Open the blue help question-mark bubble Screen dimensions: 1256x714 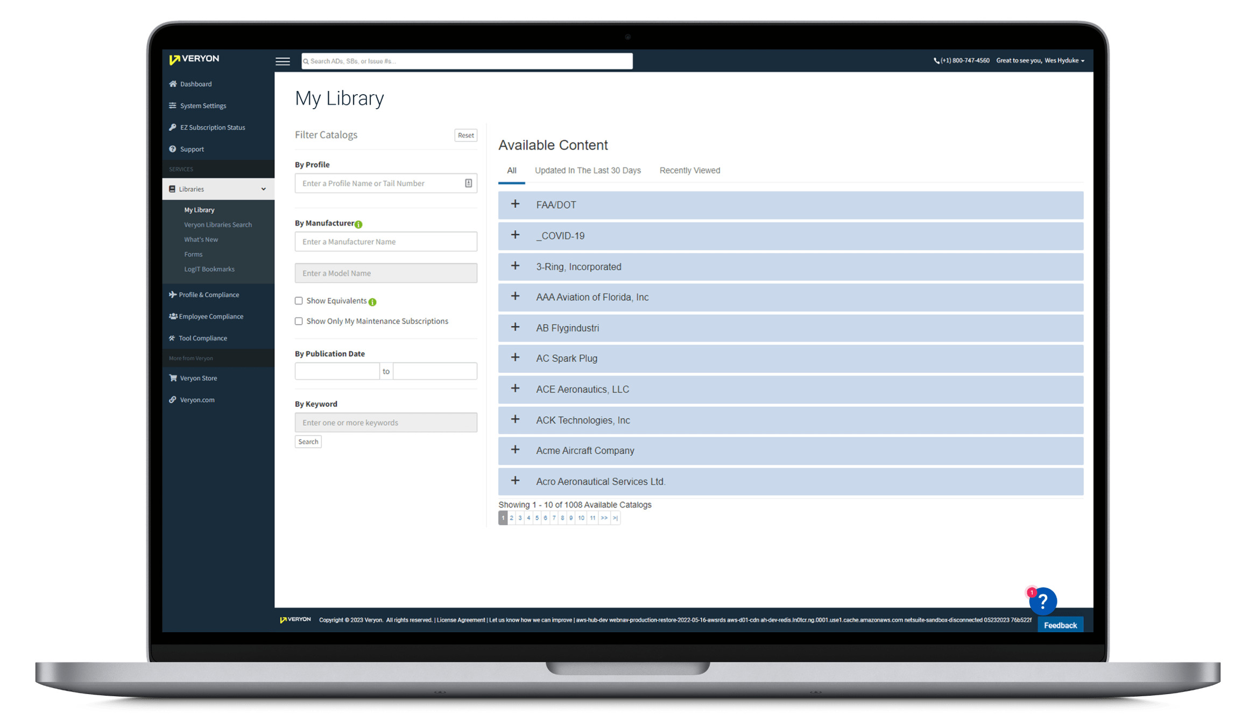(x=1042, y=600)
